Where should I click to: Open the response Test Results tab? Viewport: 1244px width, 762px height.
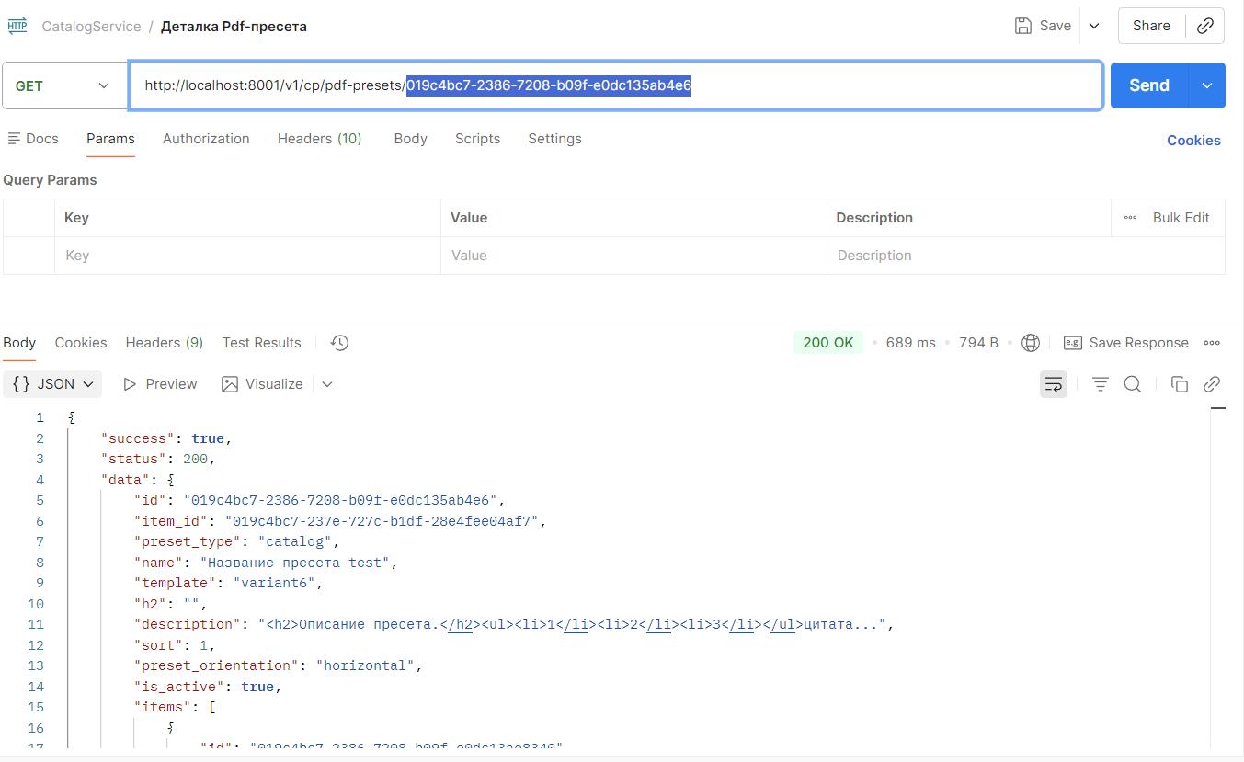pos(261,343)
